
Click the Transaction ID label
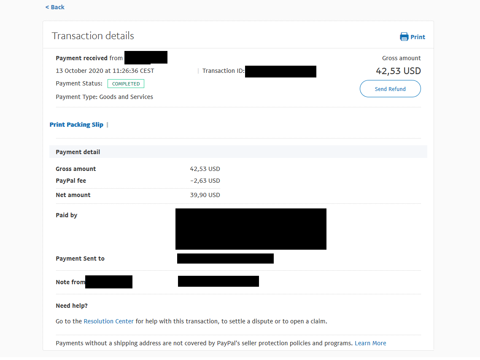pos(223,71)
